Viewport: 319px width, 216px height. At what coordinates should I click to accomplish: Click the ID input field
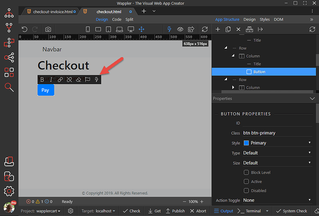[277, 123]
